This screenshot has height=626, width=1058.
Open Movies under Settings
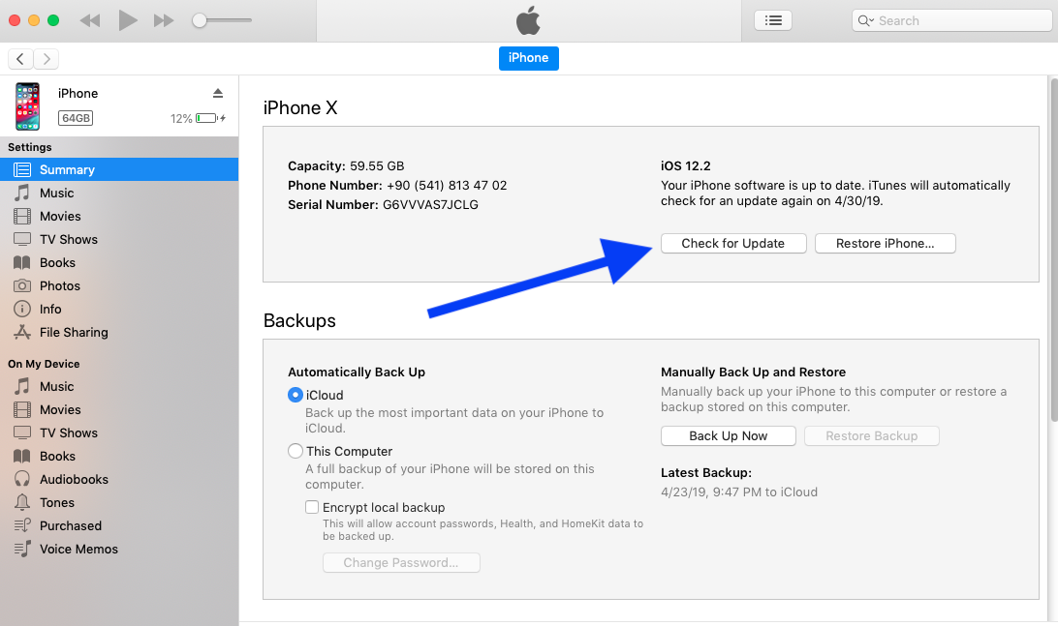click(119, 217)
